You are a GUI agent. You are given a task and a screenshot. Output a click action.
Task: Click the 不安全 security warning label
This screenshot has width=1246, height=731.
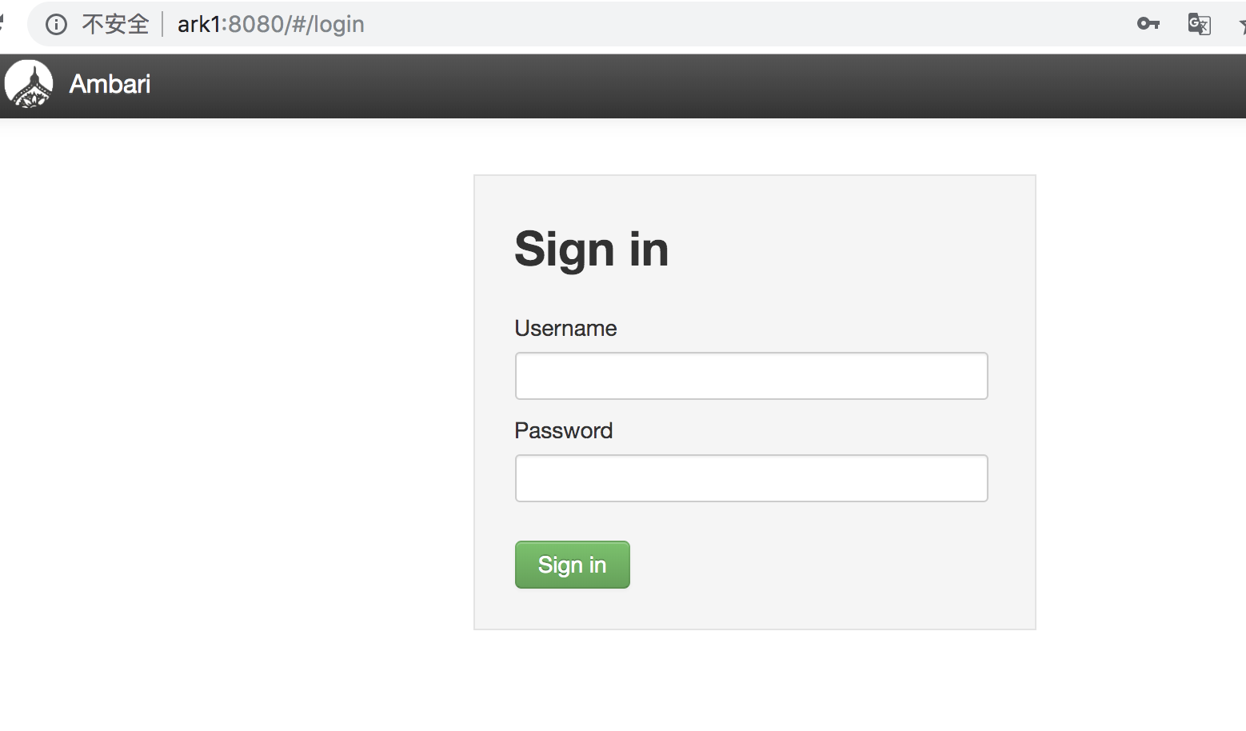click(115, 24)
